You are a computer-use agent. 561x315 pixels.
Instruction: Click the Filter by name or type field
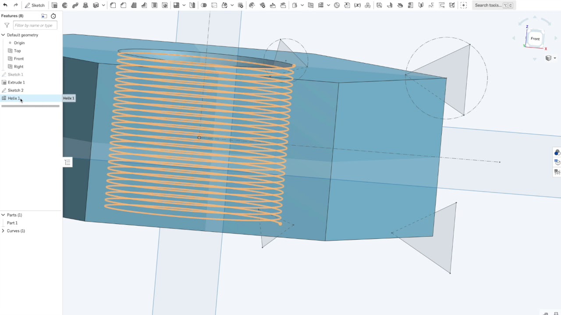point(35,25)
